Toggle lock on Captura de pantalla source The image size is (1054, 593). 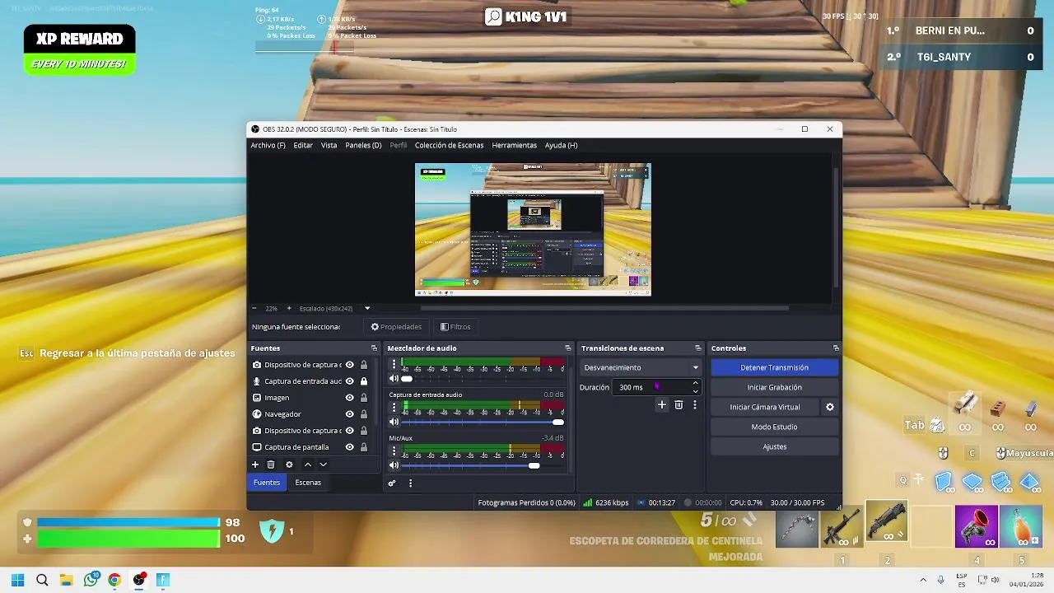click(364, 447)
